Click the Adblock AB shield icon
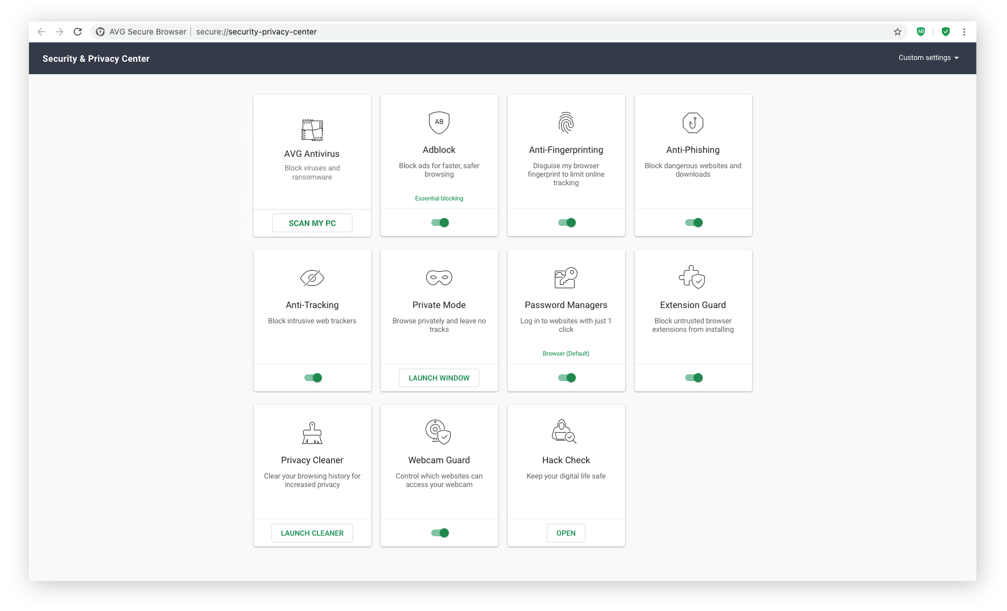Screen dimensions: 1007x611 439,122
